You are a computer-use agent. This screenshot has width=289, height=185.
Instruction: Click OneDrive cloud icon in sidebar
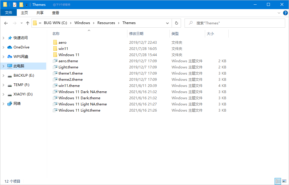pos(10,47)
